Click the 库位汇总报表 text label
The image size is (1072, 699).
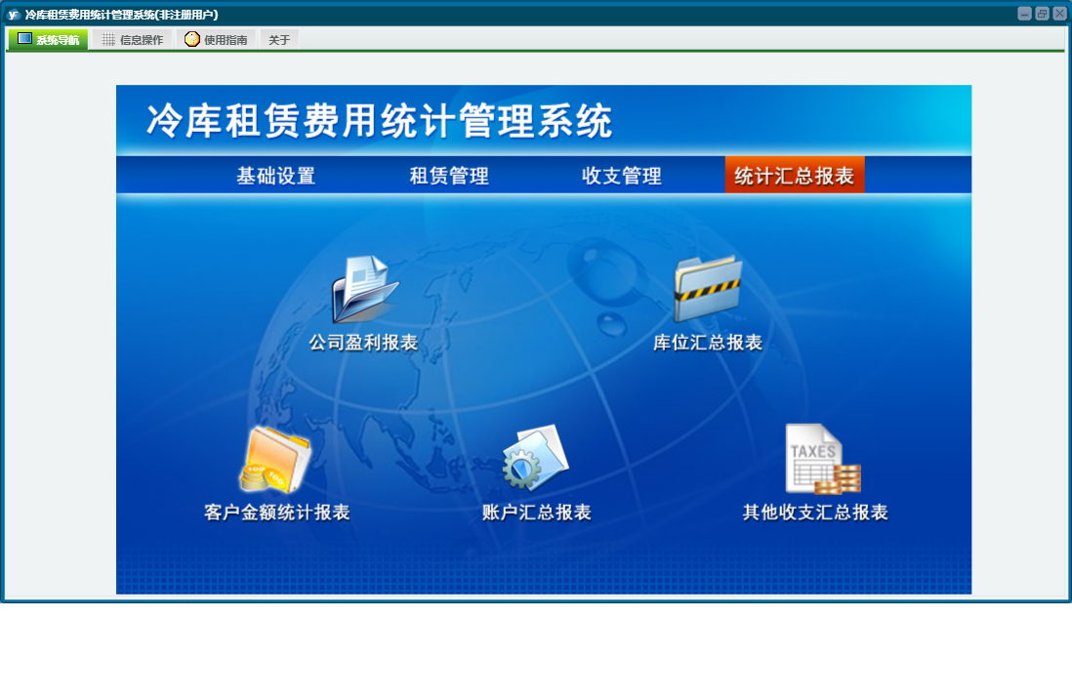pos(708,343)
